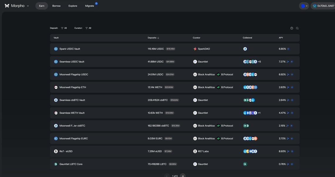Open the Seamless cbBTC Vault row
This screenshot has height=177, width=335.
click(x=175, y=100)
